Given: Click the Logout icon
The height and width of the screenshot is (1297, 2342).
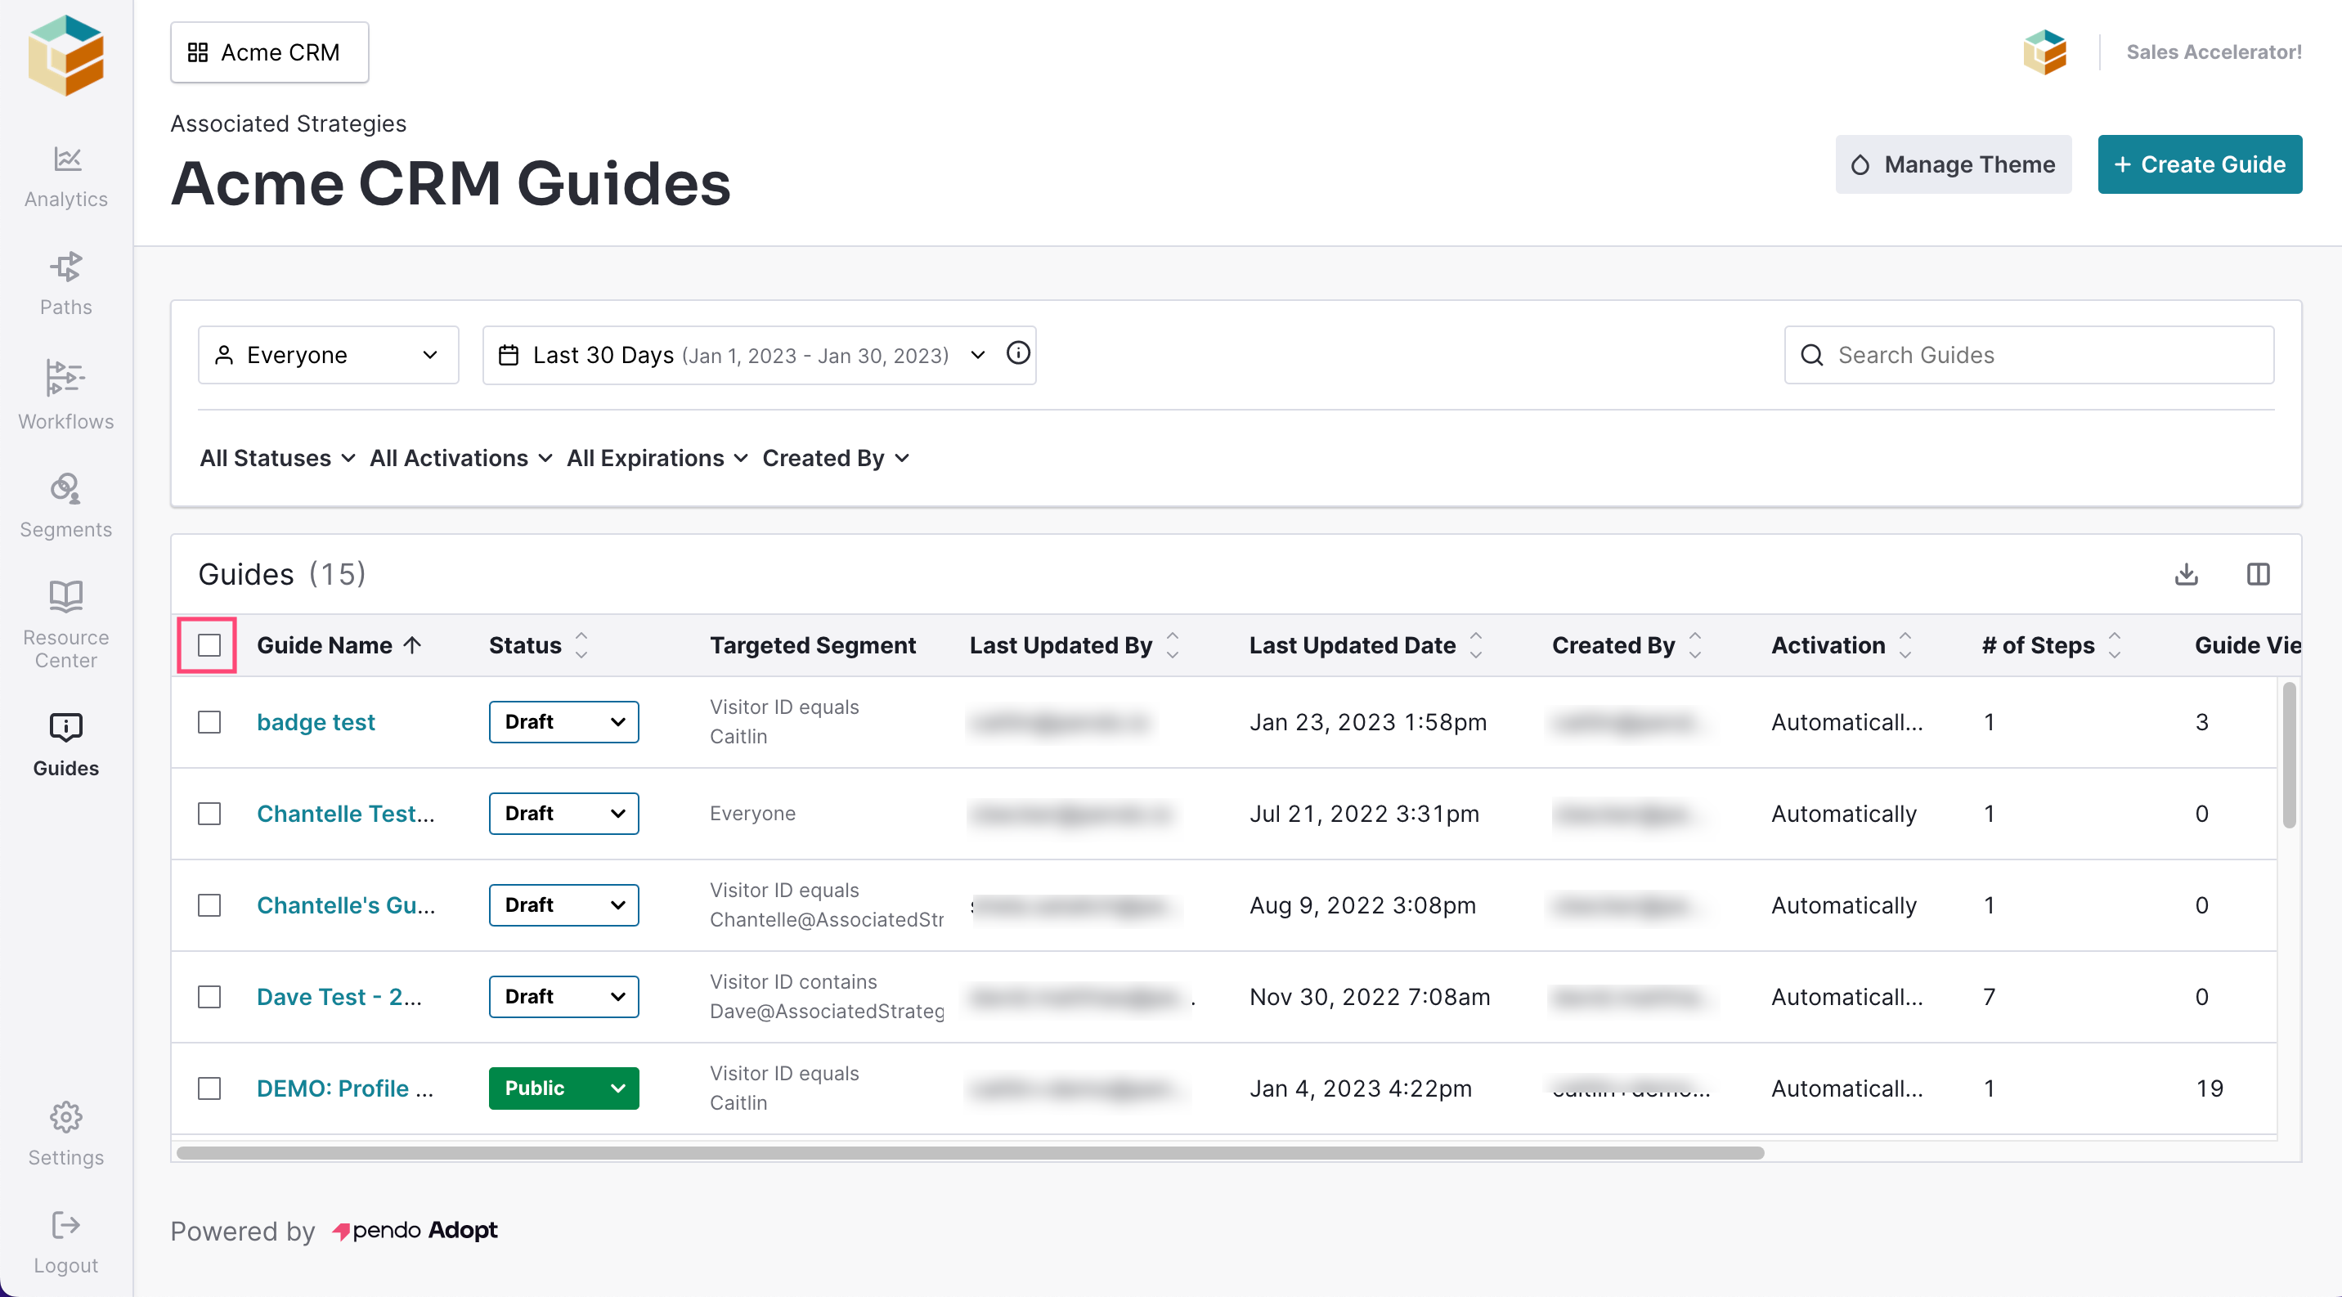Looking at the screenshot, I should pyautogui.click(x=65, y=1224).
